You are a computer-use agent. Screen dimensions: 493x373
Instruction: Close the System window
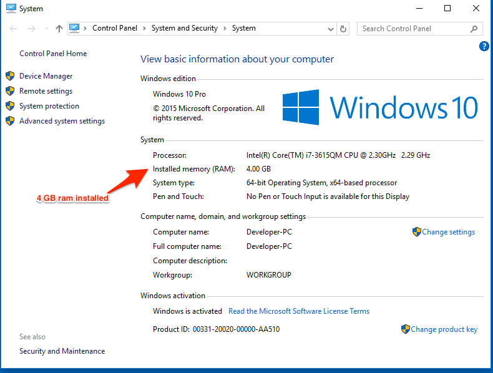pyautogui.click(x=476, y=9)
